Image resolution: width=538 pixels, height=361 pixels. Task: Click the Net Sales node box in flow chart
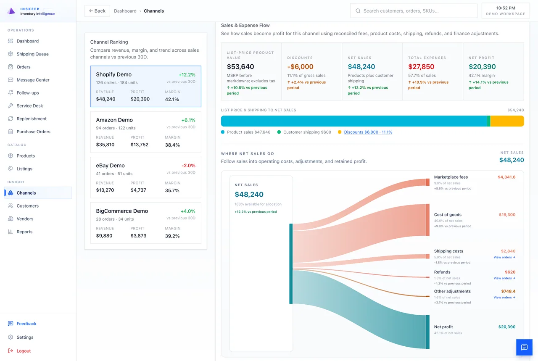[x=261, y=264]
